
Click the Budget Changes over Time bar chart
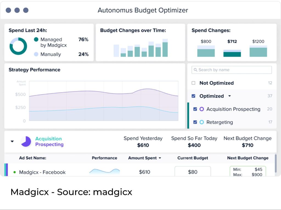click(x=141, y=48)
